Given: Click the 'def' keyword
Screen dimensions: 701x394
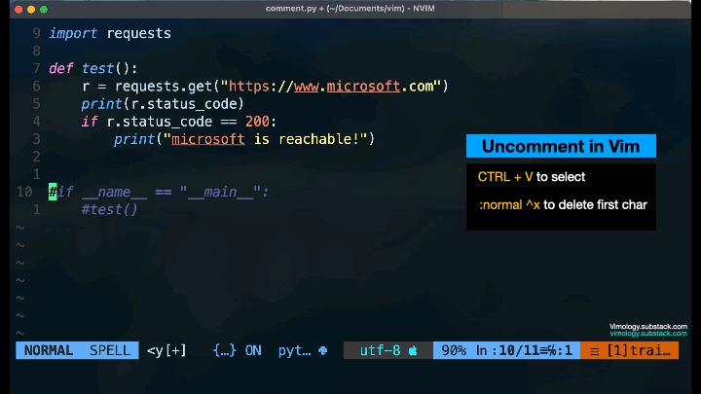Looking at the screenshot, I should pyautogui.click(x=60, y=68).
